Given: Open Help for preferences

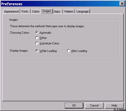Looking at the screenshot, I should click(114, 106).
